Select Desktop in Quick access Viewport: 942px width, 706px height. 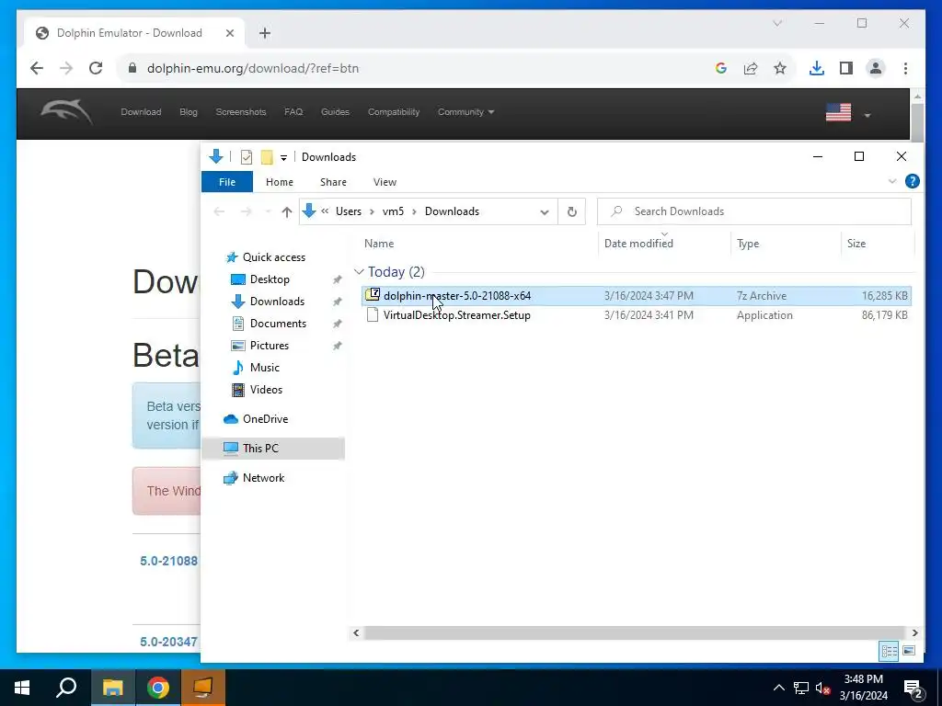[270, 279]
